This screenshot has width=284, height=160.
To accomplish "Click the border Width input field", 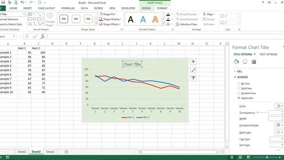I will [276, 119].
